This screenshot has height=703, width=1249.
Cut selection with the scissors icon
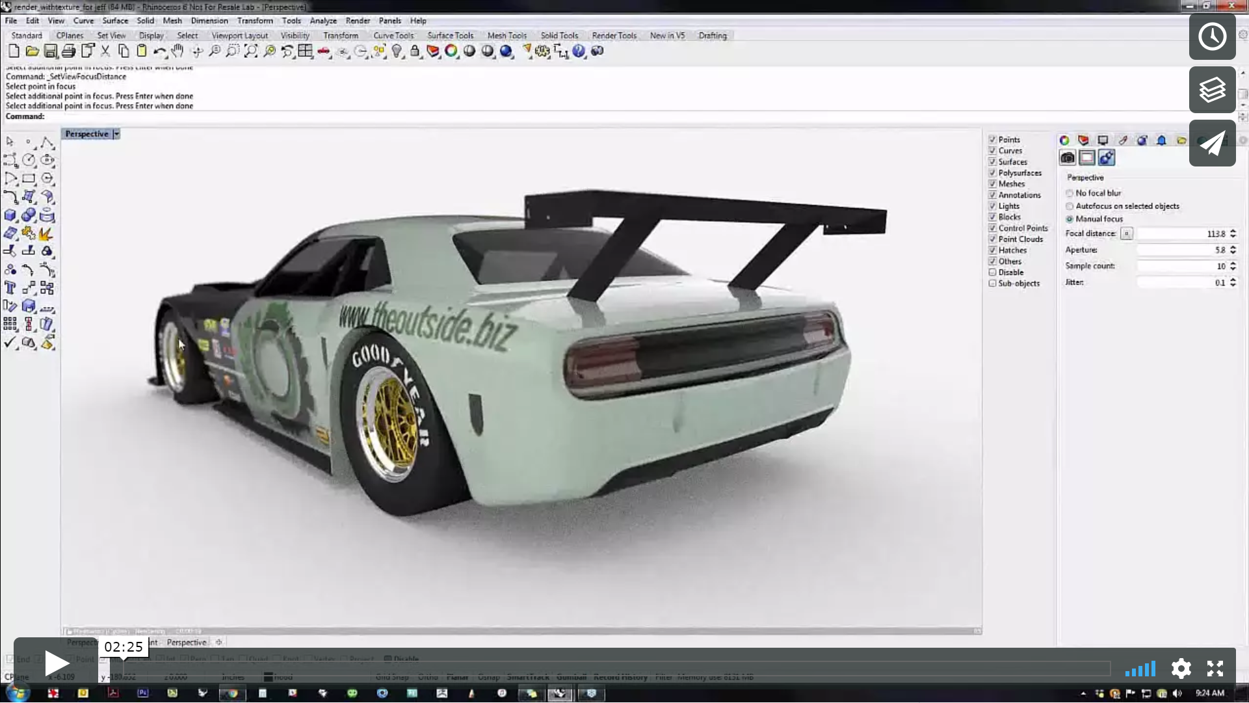click(105, 51)
